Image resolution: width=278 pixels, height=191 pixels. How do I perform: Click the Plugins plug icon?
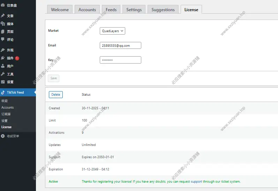[x=3, y=58]
